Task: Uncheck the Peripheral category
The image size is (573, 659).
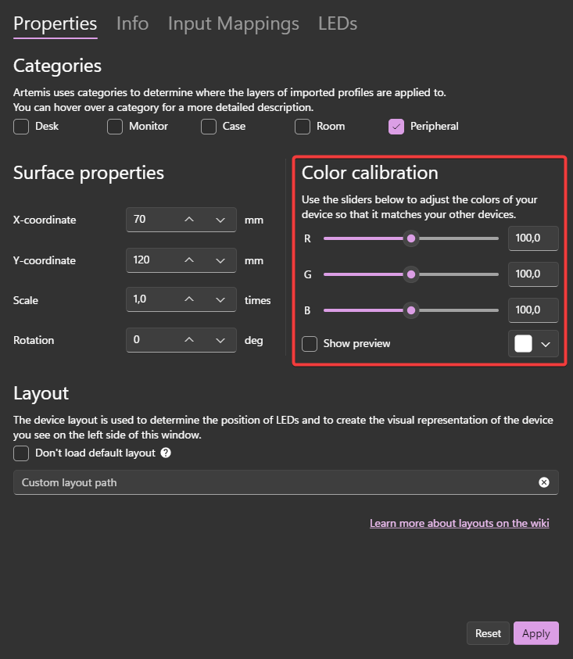Action: click(396, 127)
